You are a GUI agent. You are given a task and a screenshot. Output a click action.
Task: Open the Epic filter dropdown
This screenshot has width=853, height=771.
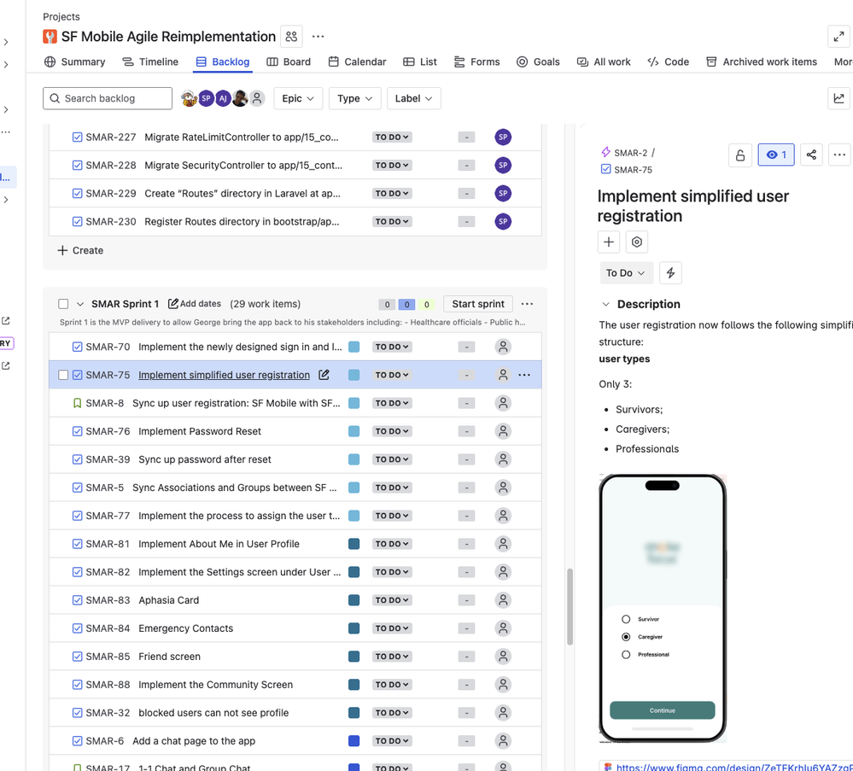(298, 98)
